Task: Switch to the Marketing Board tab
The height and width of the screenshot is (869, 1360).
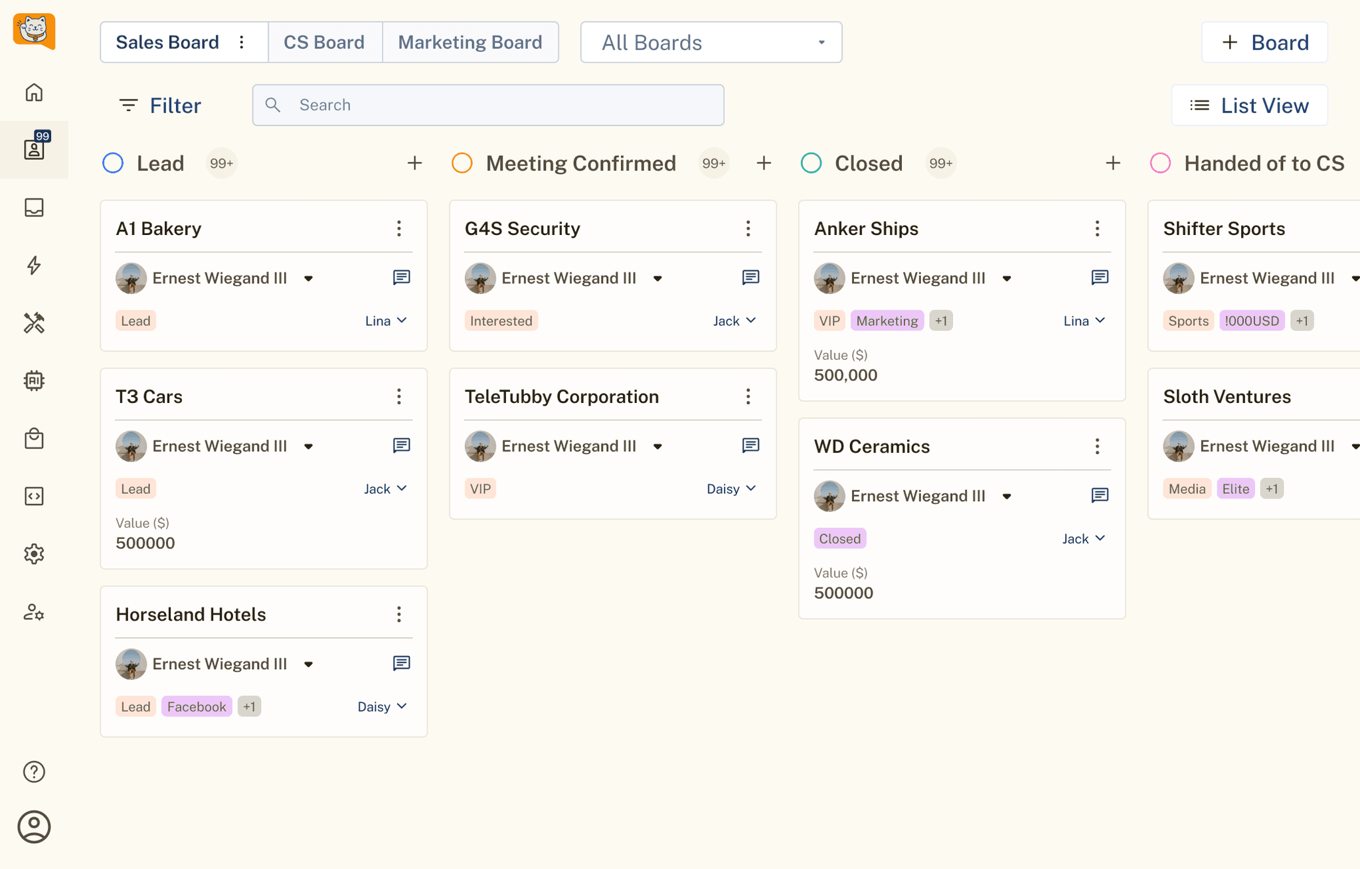Action: (x=470, y=42)
